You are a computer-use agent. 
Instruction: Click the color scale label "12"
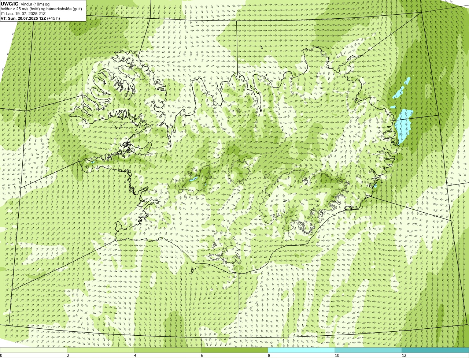(x=403, y=355)
